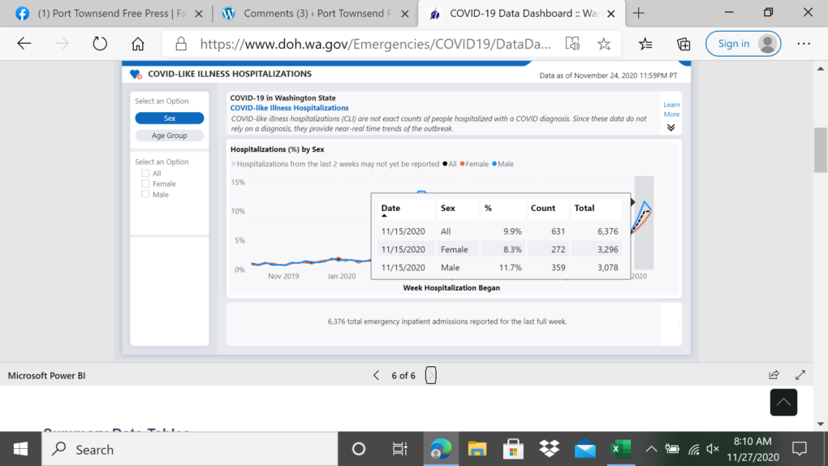Click the Read aloud icon in address bar
Screen dimensions: 828x466
(x=573, y=44)
